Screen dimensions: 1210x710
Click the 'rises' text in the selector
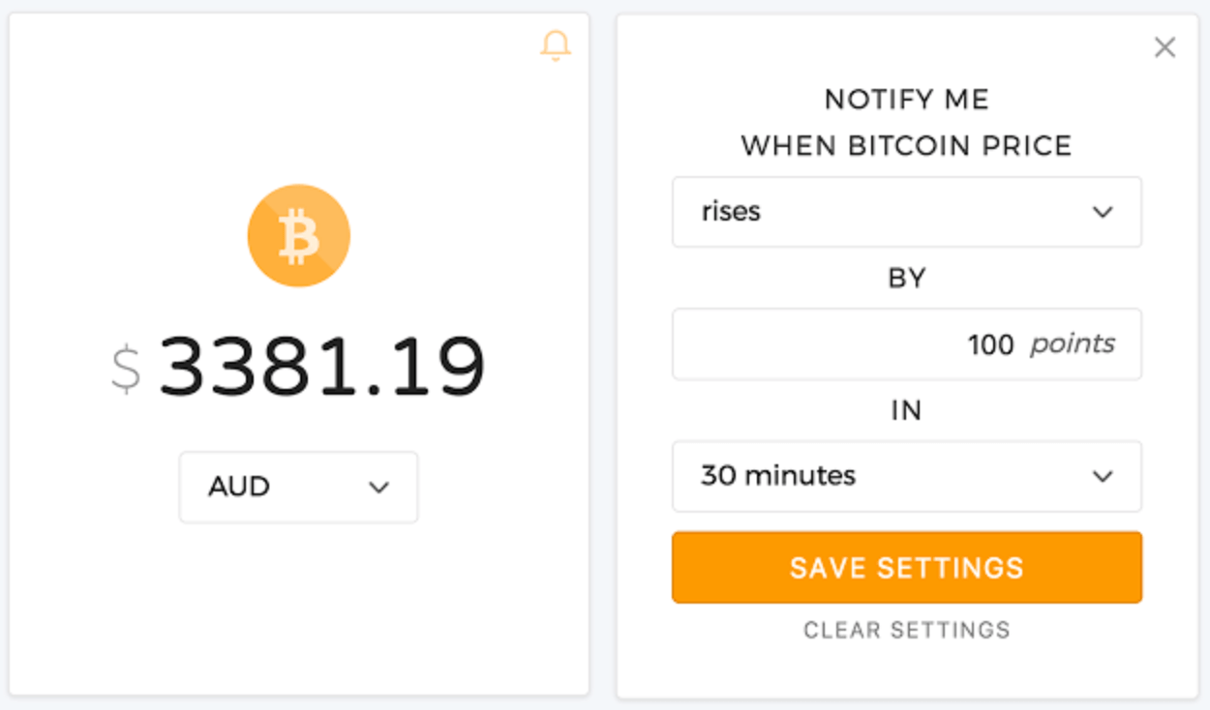[731, 212]
